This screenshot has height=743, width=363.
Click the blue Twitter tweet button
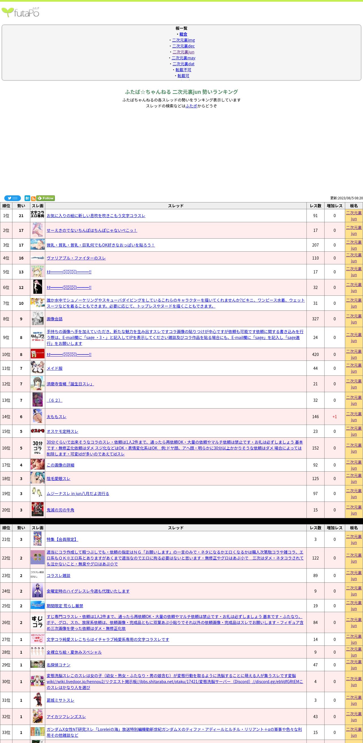pyautogui.click(x=12, y=198)
